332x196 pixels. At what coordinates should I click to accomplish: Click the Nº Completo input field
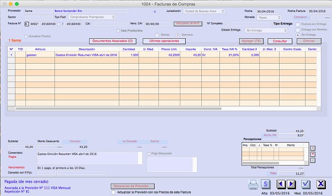248,24
